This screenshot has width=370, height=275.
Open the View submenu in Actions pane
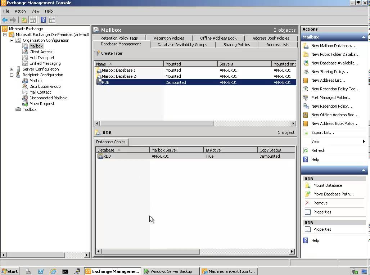tap(315, 141)
